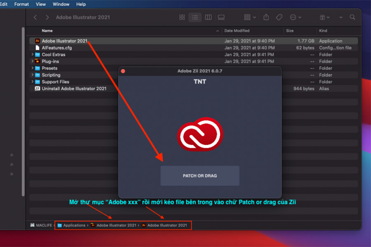371x247 pixels.
Task: Go forward in Finder window
Action: pyautogui.click(x=47, y=17)
